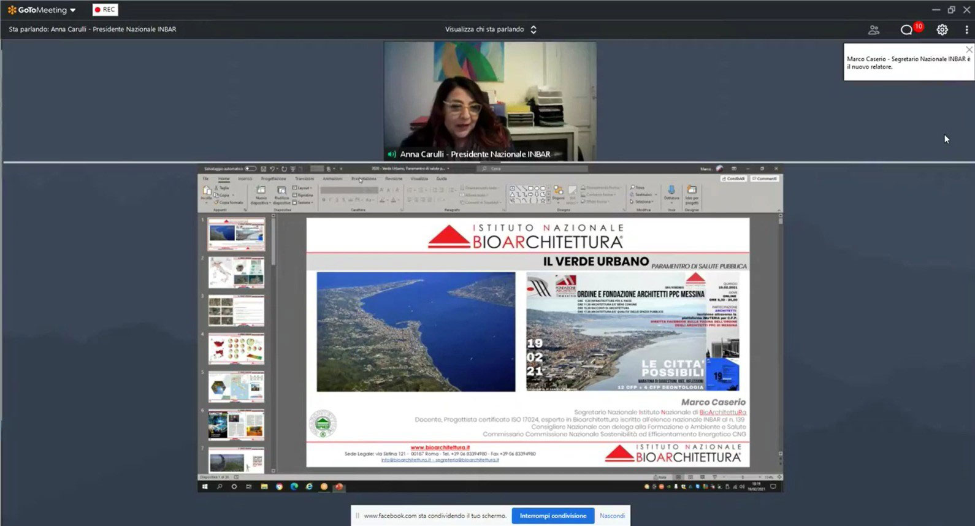Click the 'Copia formato' format painter

(229, 202)
